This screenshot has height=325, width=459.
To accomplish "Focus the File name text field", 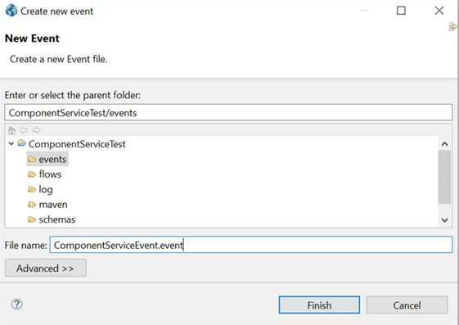I will [251, 245].
